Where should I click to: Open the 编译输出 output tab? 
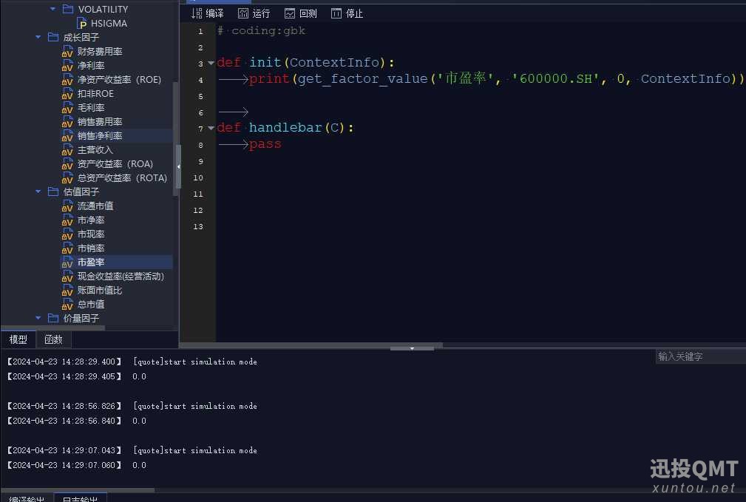[x=27, y=498]
